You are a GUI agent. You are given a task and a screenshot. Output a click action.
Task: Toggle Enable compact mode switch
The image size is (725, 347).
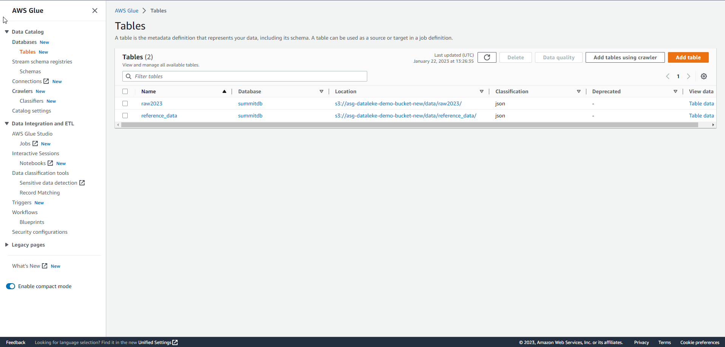[x=11, y=286]
